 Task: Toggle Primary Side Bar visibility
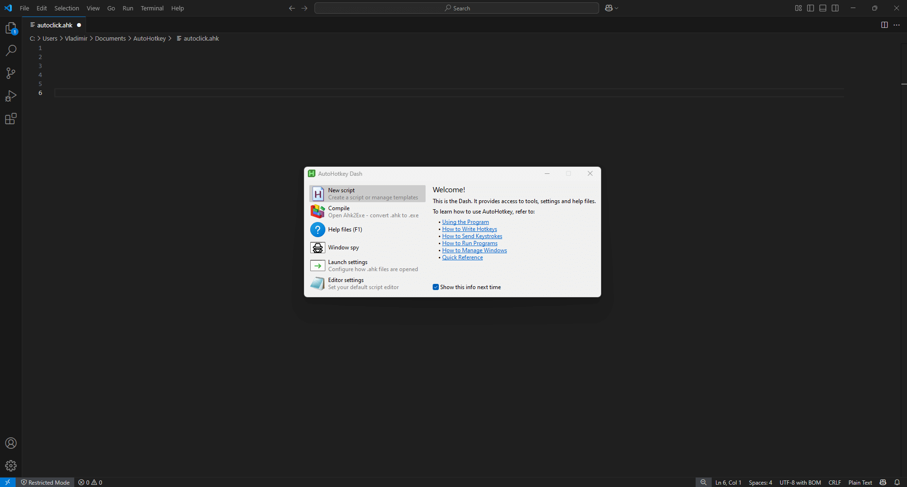tap(811, 8)
